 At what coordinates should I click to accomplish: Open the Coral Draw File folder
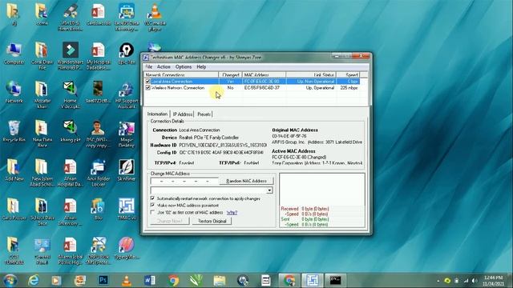pos(42,55)
